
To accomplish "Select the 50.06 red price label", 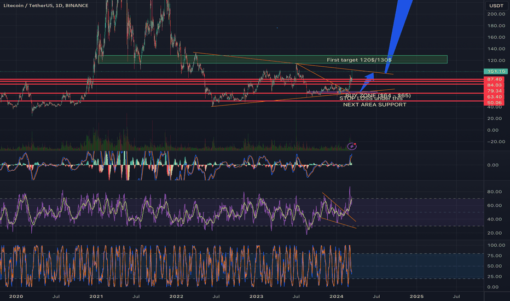I will pyautogui.click(x=495, y=103).
